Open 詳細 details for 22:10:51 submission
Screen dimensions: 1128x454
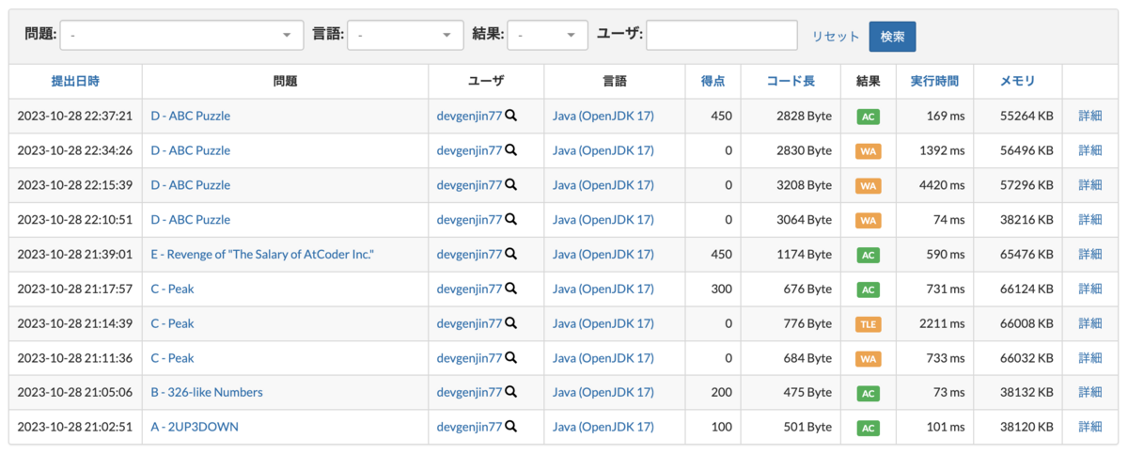coord(1090,219)
